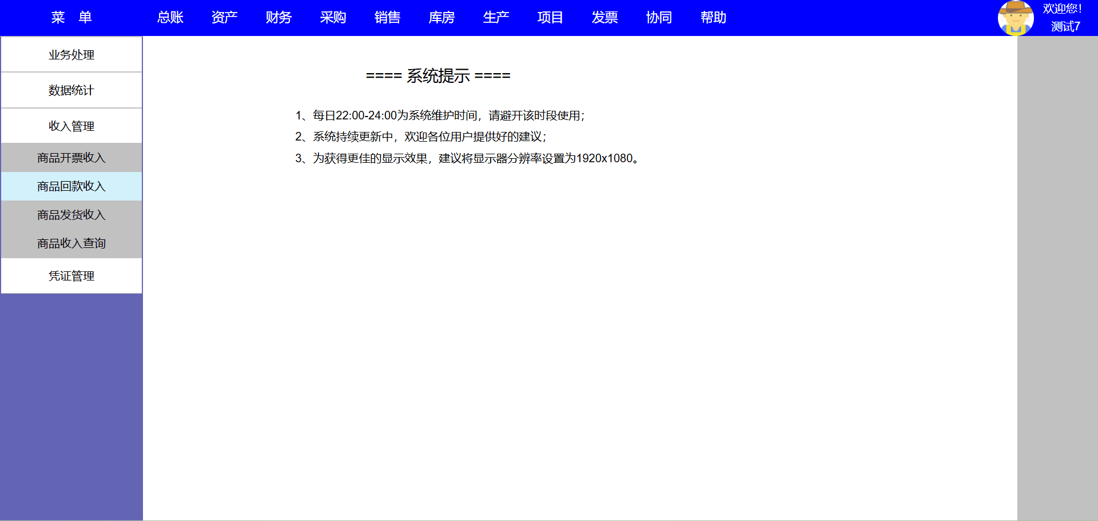Open the 生产 menu

point(496,18)
